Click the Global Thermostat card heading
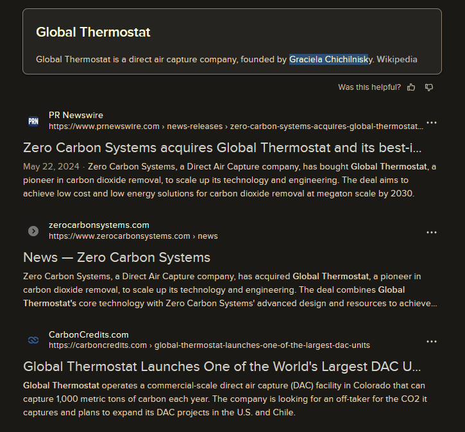 [x=93, y=32]
